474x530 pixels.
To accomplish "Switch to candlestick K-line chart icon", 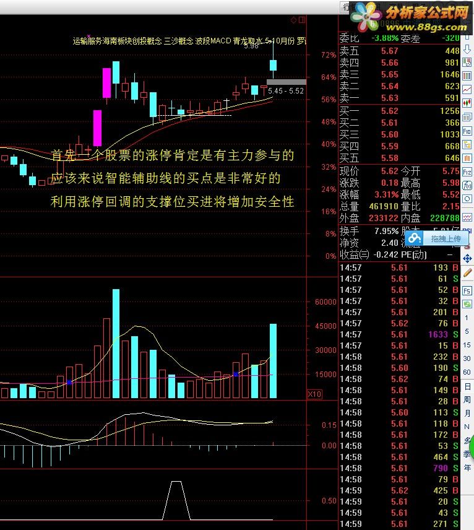I will 467,103.
